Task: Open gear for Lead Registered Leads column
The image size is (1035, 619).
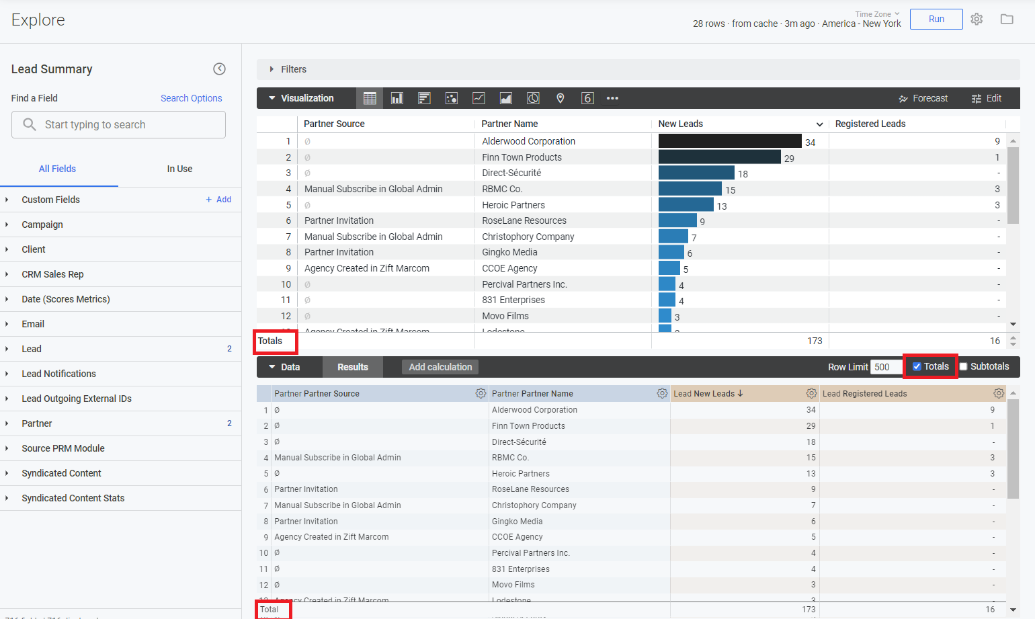Action: 999,393
